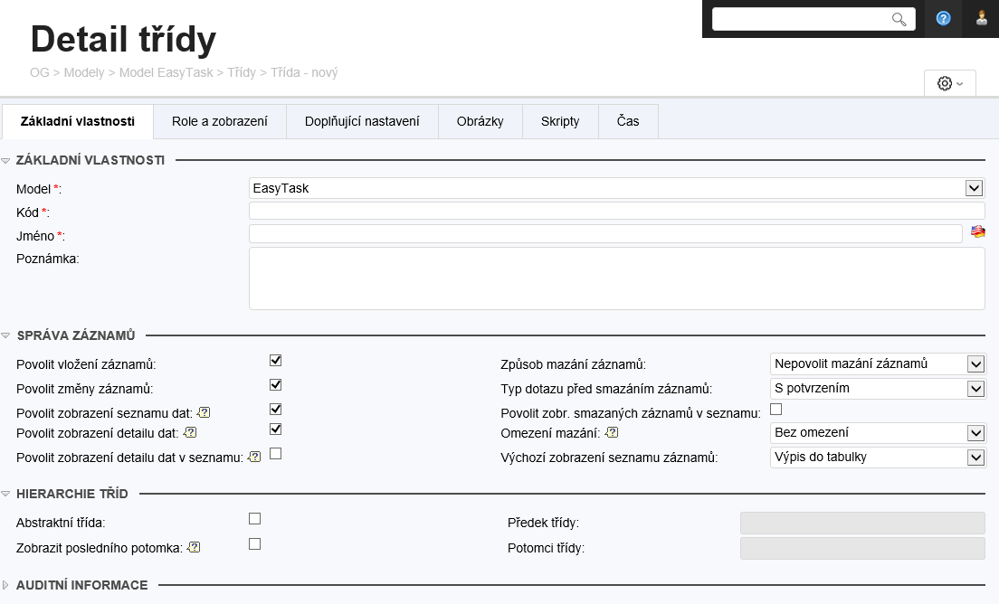Viewport: 999px width, 604px height.
Task: Click help icon next to Omezení mazání
Action: click(x=613, y=433)
